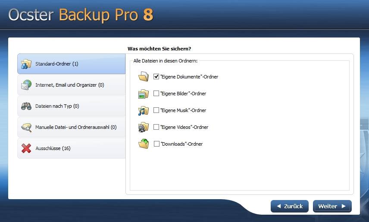Click the magnifier icon for Manuelle Datei- und Ordnerauswahl
The width and height of the screenshot is (369, 222).
pos(26,127)
